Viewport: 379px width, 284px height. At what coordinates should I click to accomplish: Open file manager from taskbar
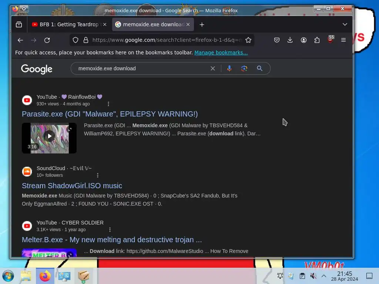[26, 276]
